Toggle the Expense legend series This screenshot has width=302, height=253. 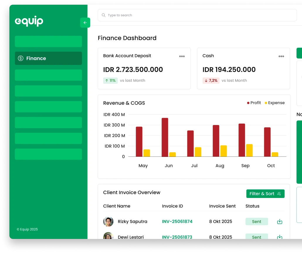[274, 103]
